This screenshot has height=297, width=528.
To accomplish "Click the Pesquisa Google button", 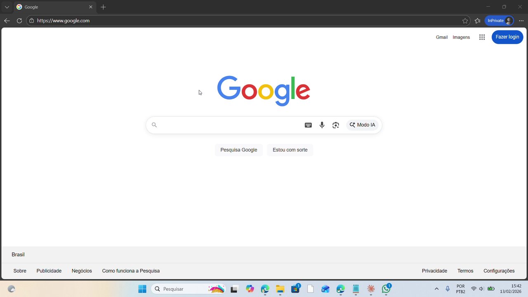I will [239, 150].
